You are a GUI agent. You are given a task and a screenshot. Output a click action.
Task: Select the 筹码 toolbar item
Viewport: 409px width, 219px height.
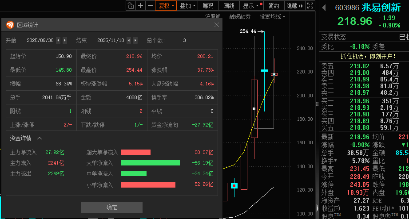coord(208,5)
